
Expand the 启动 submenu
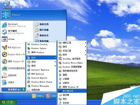[x=41, y=62]
